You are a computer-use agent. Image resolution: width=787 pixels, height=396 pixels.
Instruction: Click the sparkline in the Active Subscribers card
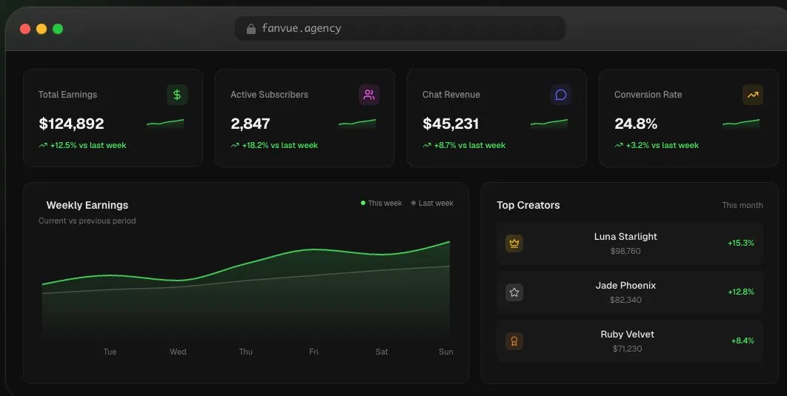(x=357, y=124)
